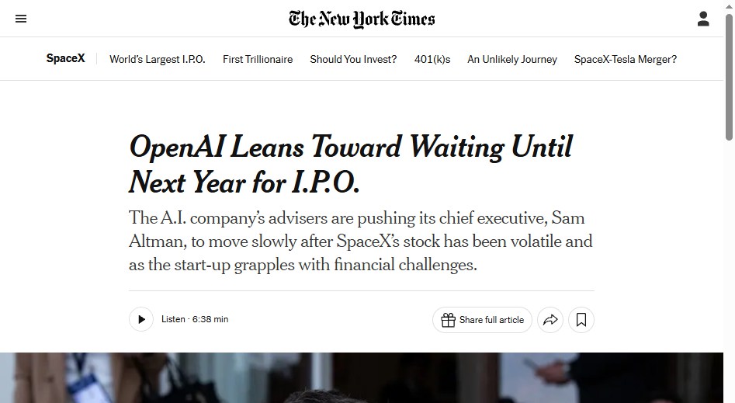Click the Share full article button
The width and height of the screenshot is (735, 403).
482,320
